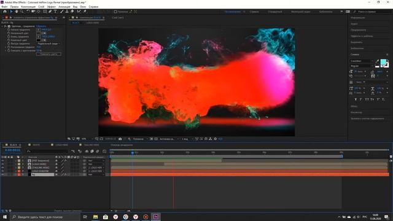Open parent dropdown for PRT Sequence layer

click(96, 161)
